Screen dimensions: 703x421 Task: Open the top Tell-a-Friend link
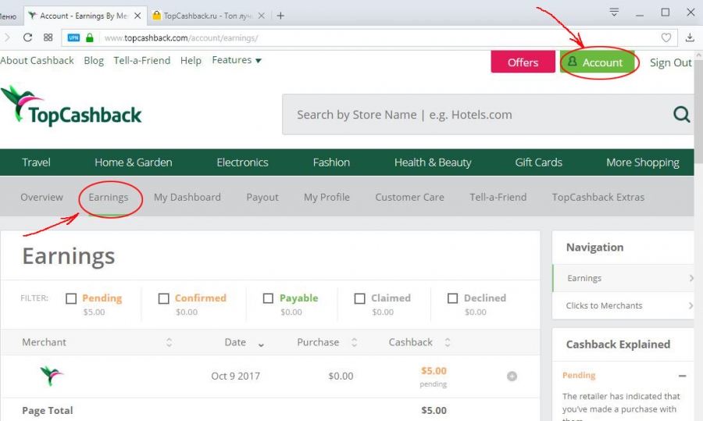141,60
